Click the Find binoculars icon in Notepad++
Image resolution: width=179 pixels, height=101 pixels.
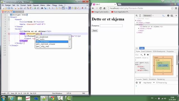coord(42,8)
